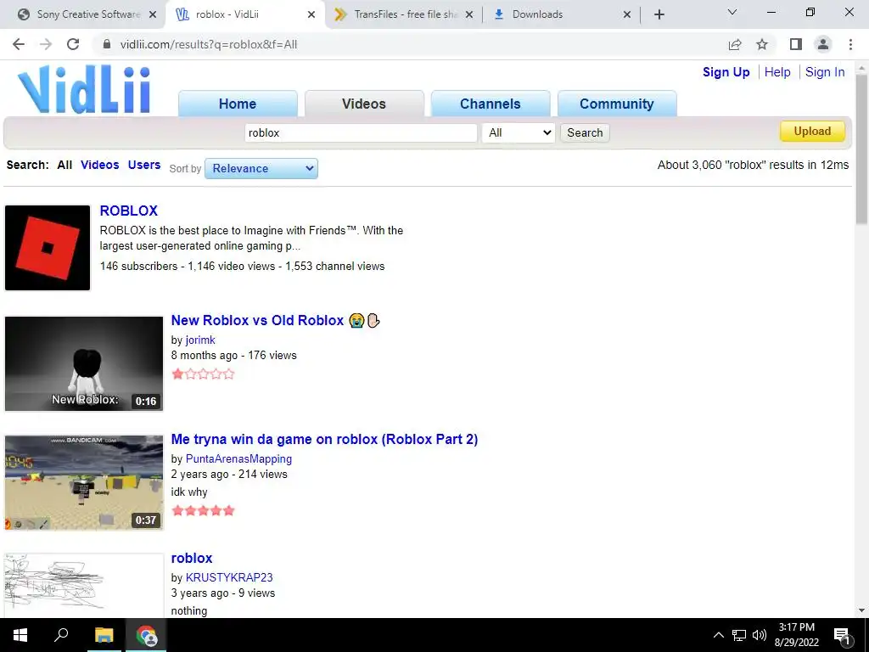Click the browser address bar URL

click(x=209, y=44)
